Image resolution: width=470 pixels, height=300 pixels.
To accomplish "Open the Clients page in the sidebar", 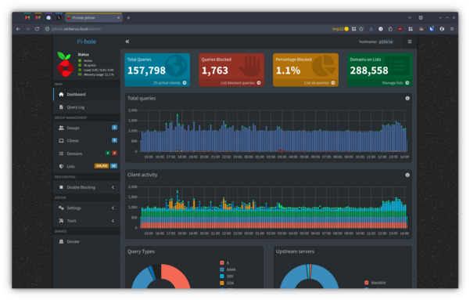I will pos(87,140).
